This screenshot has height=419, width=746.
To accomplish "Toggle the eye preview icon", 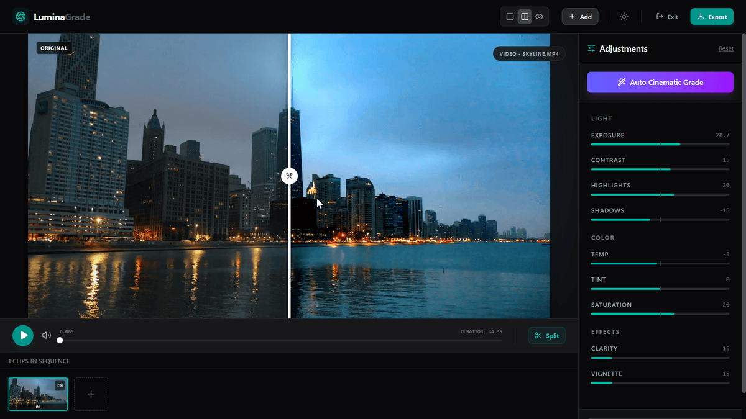I will coord(540,17).
